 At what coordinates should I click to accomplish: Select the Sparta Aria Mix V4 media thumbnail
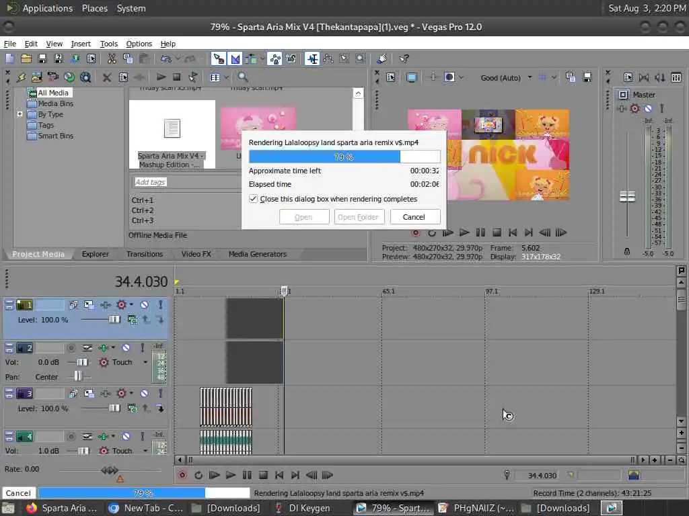click(172, 134)
